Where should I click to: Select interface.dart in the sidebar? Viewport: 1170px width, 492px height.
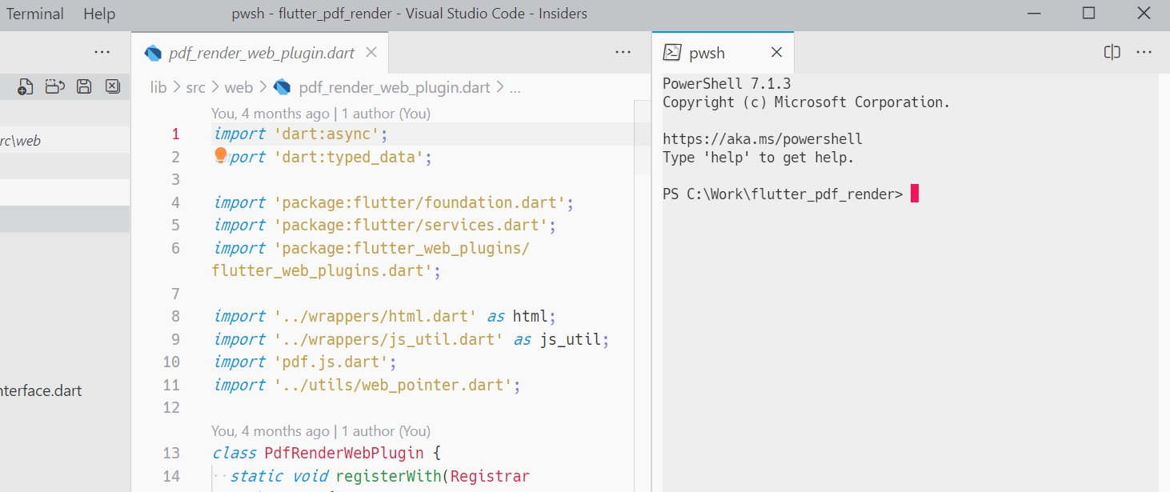pos(41,390)
